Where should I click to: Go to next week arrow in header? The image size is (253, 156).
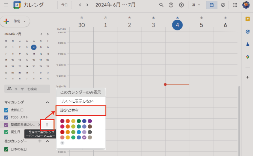coord(87,5)
